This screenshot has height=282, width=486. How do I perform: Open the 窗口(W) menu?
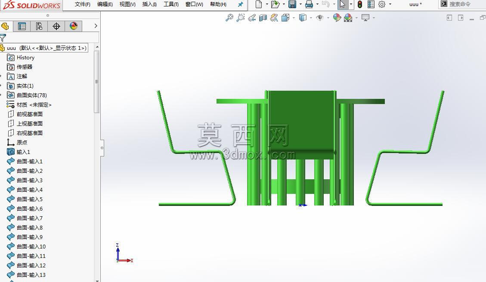tap(194, 4)
